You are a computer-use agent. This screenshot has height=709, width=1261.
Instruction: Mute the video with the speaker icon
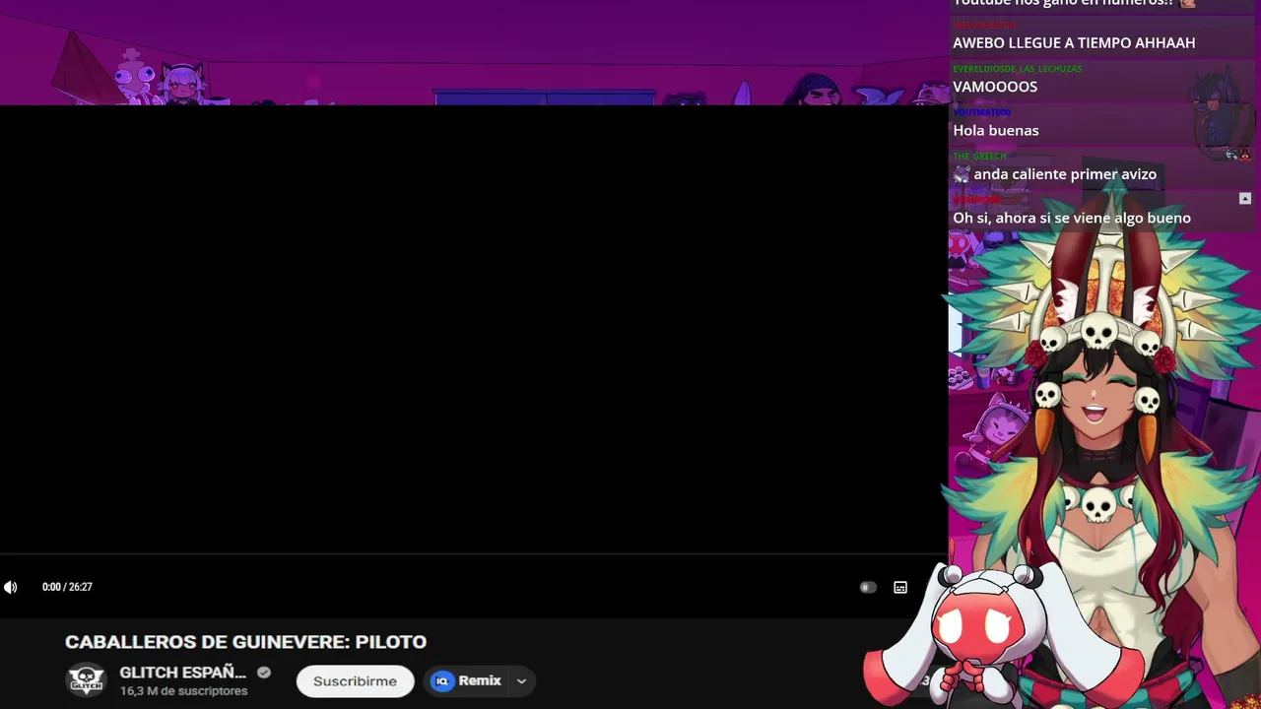[x=10, y=587]
